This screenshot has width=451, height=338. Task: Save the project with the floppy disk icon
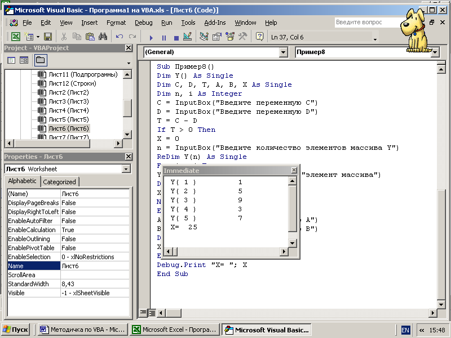[x=48, y=37]
